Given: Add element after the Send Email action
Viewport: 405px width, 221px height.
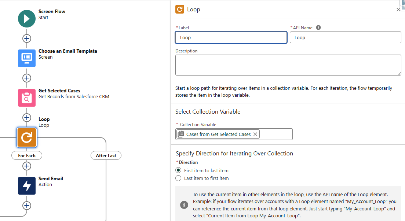Looking at the screenshot, I should pyautogui.click(x=27, y=205).
